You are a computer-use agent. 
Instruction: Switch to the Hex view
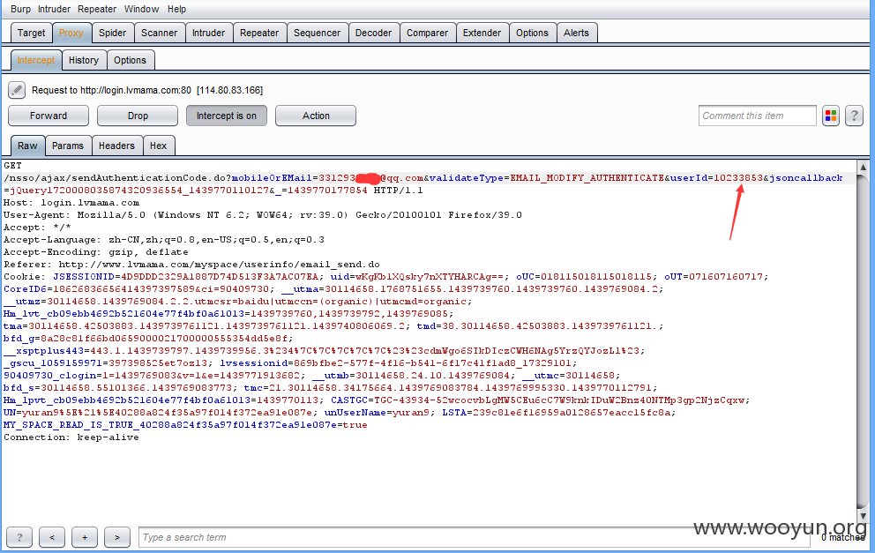[x=159, y=146]
